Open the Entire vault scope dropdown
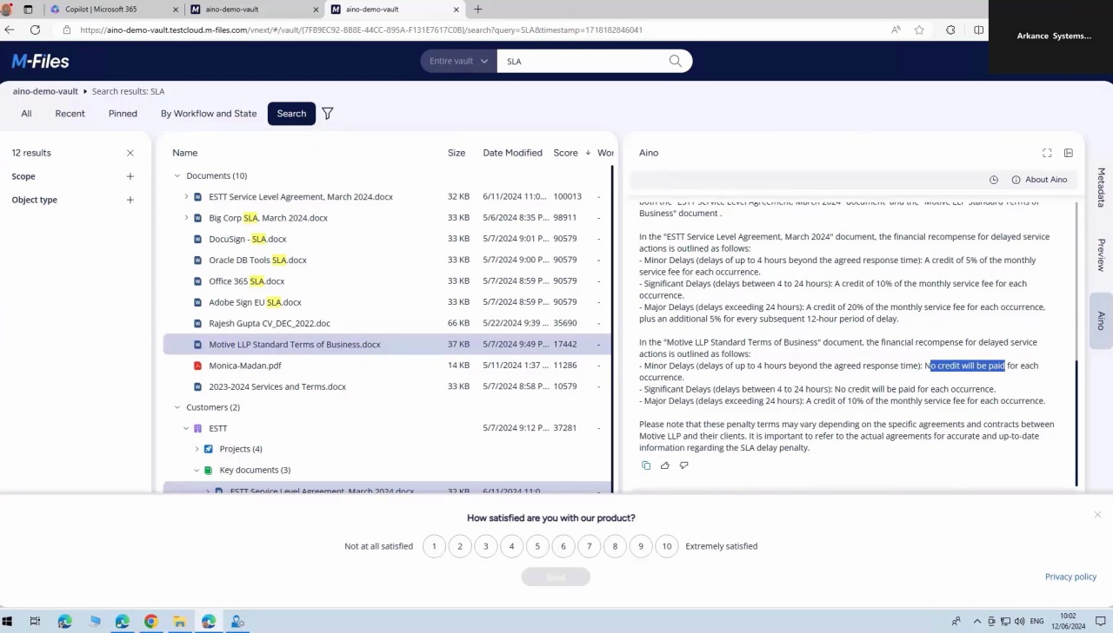Image resolution: width=1113 pixels, height=633 pixels. point(458,61)
